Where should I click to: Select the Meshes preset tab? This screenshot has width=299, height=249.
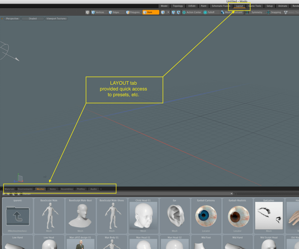click(x=40, y=189)
